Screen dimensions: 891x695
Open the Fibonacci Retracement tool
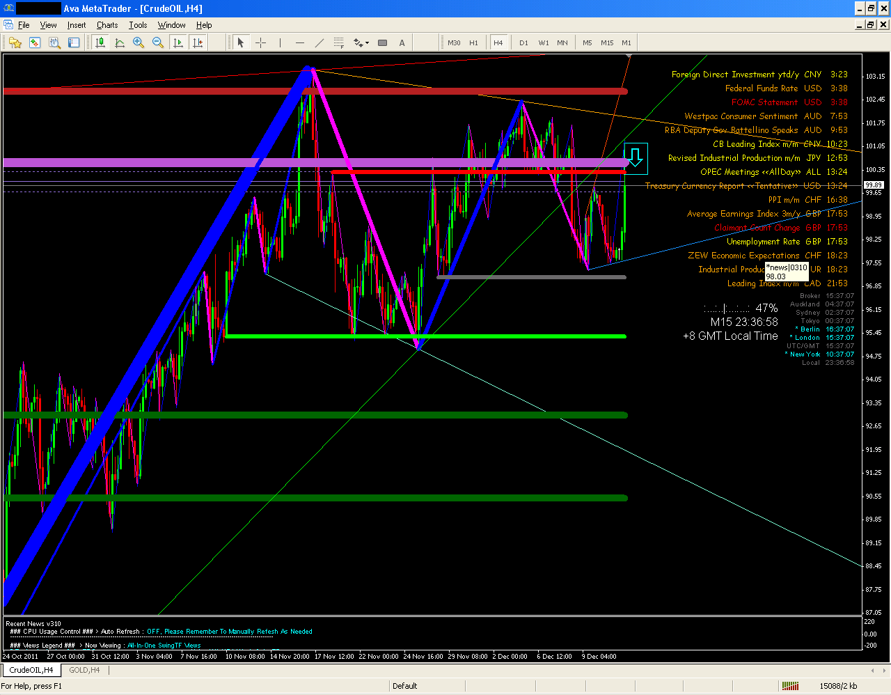(338, 42)
